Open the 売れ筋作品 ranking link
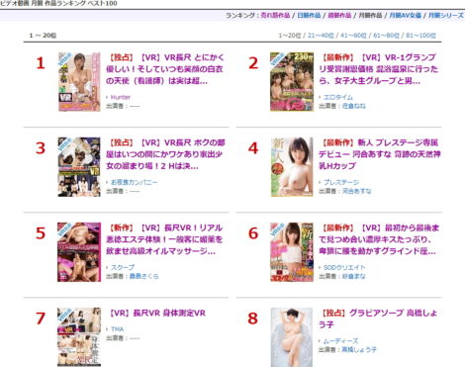Image resolution: width=465 pixels, height=367 pixels. (275, 15)
